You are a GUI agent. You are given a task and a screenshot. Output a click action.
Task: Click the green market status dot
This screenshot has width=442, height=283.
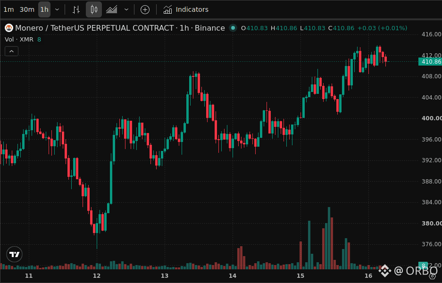click(233, 28)
